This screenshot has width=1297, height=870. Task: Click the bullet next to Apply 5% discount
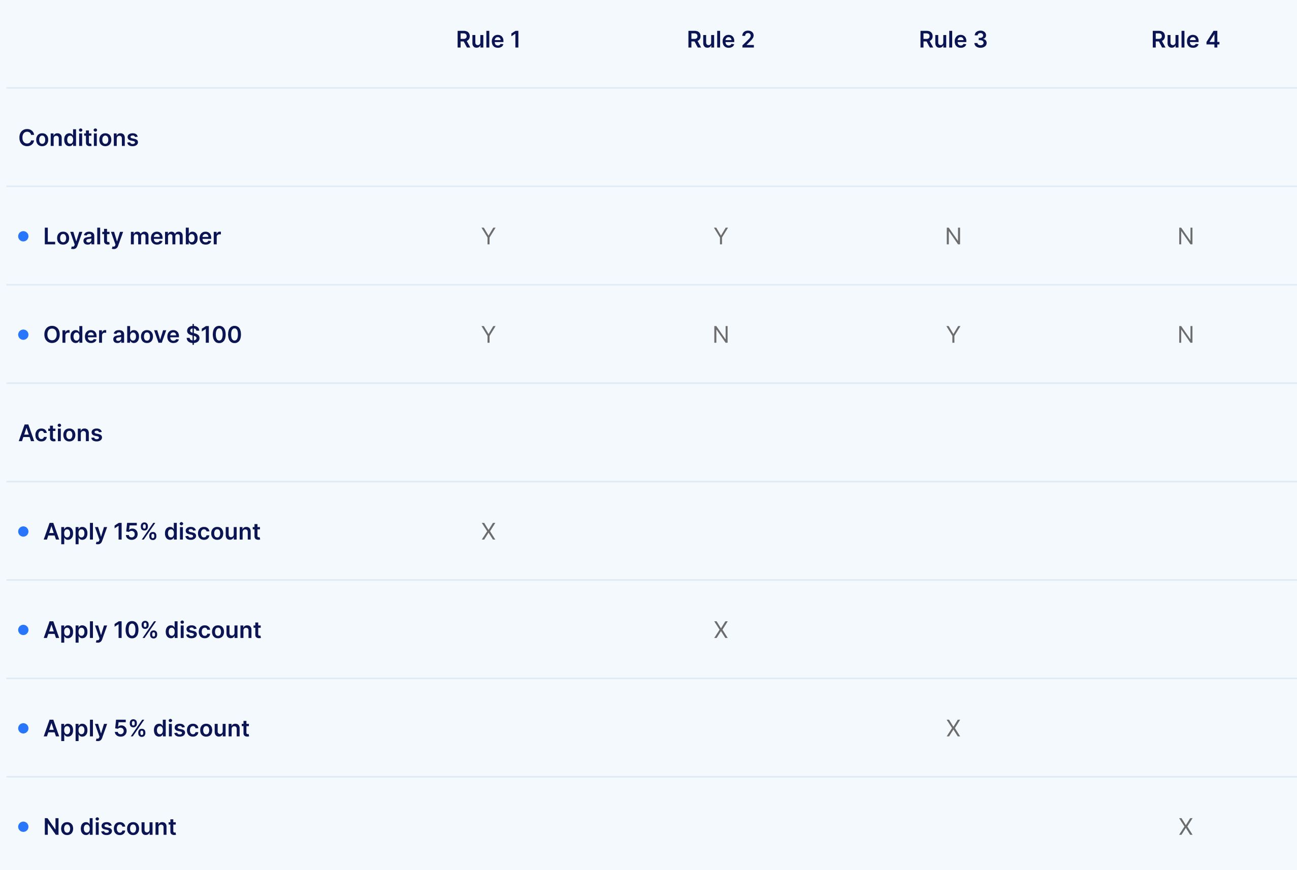[x=23, y=728]
